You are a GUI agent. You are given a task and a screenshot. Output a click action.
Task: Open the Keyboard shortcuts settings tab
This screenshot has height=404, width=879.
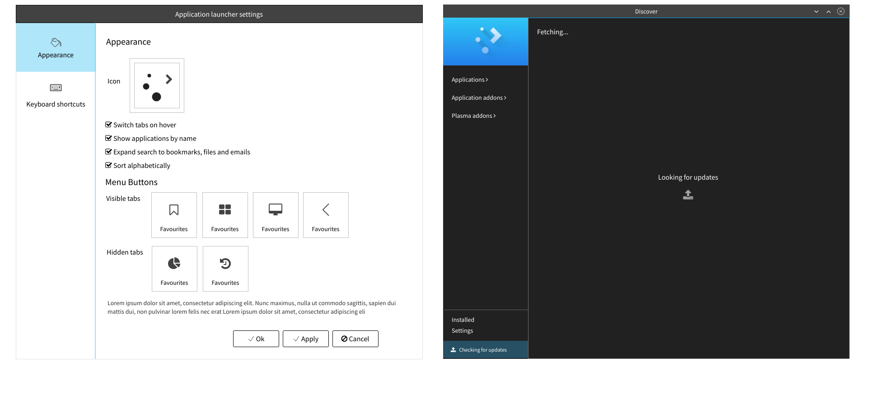pyautogui.click(x=56, y=95)
